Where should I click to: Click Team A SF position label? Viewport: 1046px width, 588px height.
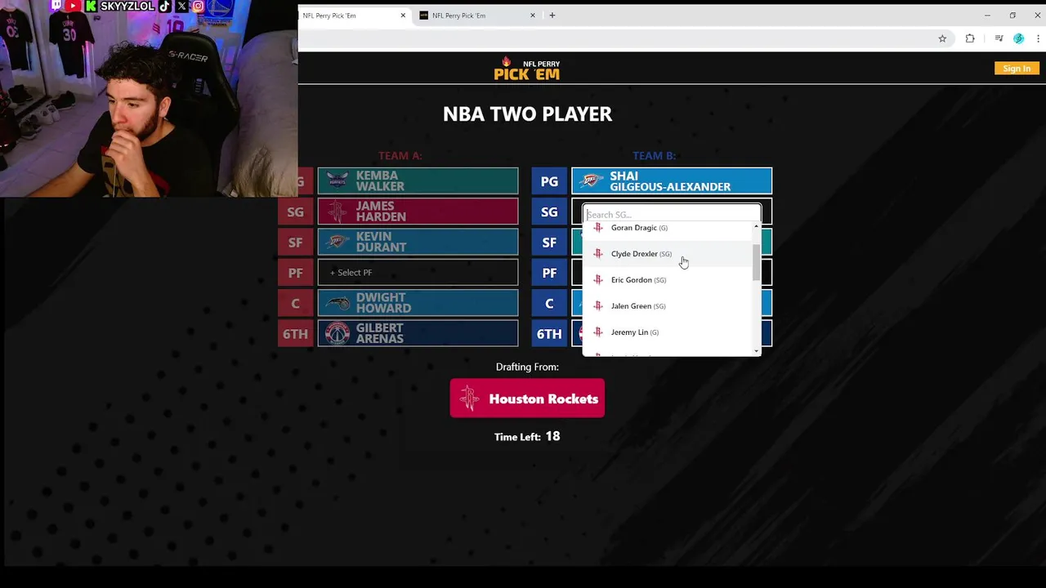point(295,242)
